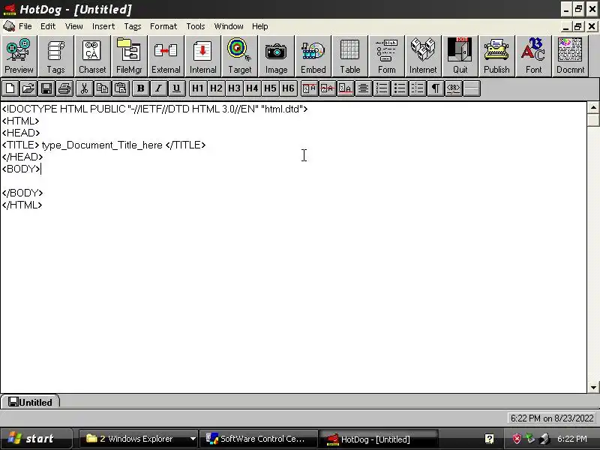Click the taskbar help question-mark icon

[489, 439]
